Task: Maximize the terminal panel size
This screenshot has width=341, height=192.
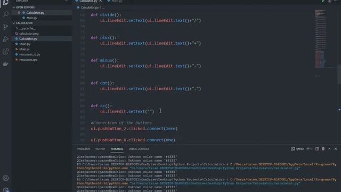Action: (x=329, y=149)
